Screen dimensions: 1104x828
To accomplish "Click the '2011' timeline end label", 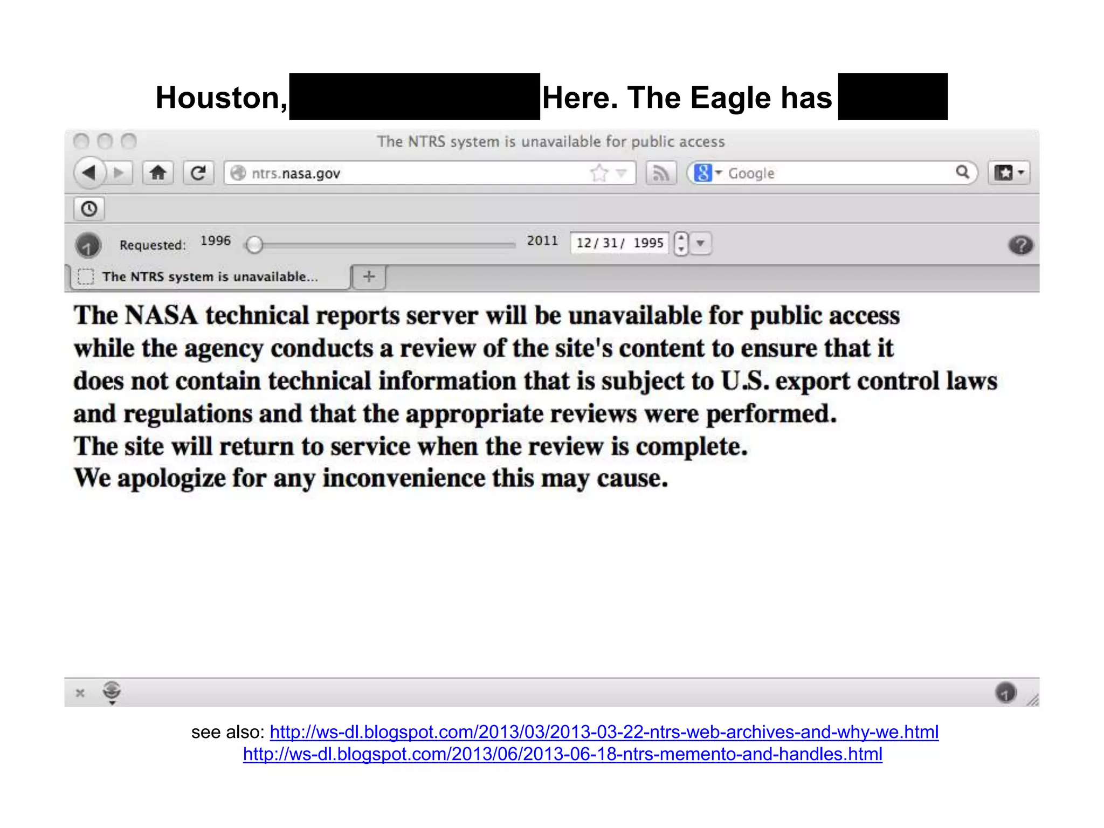I will click(542, 241).
